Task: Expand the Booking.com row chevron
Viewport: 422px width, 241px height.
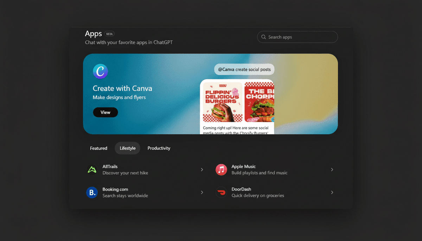Action: click(x=202, y=193)
